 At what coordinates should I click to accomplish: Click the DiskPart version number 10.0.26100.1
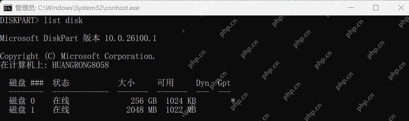click(130, 38)
